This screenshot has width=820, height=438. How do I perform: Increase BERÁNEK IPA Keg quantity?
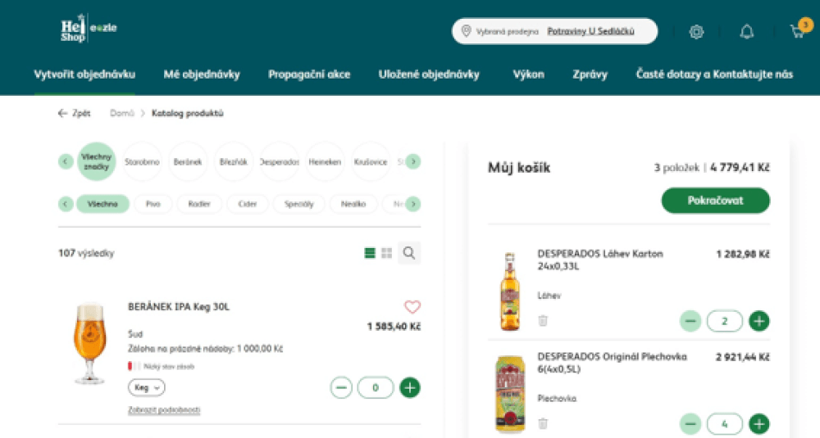410,388
